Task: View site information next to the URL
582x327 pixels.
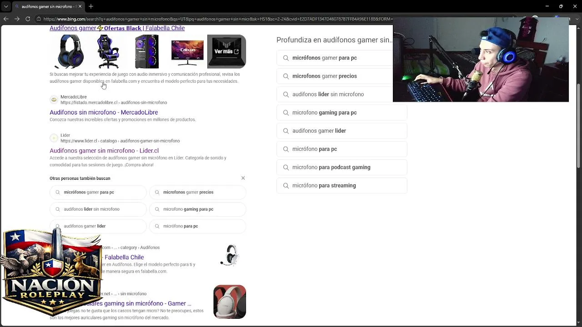Action: tap(39, 19)
